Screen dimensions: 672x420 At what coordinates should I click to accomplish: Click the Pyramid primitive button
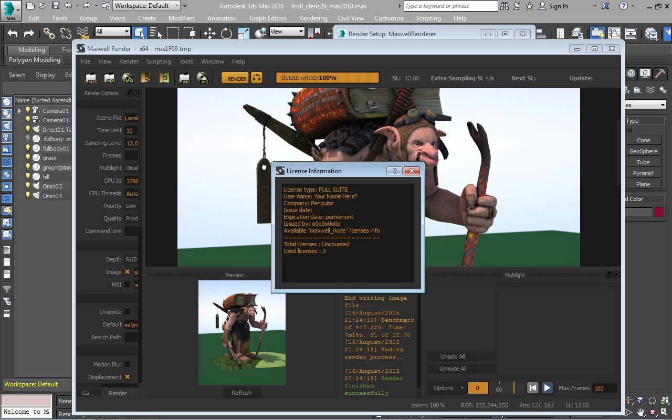pyautogui.click(x=643, y=173)
